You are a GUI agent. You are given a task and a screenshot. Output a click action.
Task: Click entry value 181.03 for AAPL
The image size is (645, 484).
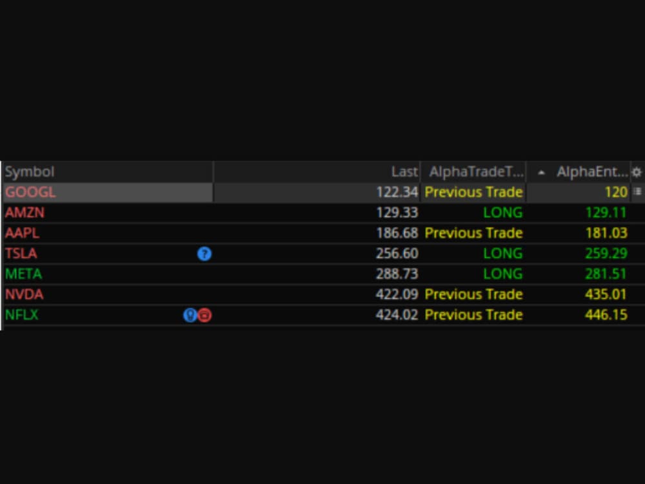pyautogui.click(x=606, y=233)
